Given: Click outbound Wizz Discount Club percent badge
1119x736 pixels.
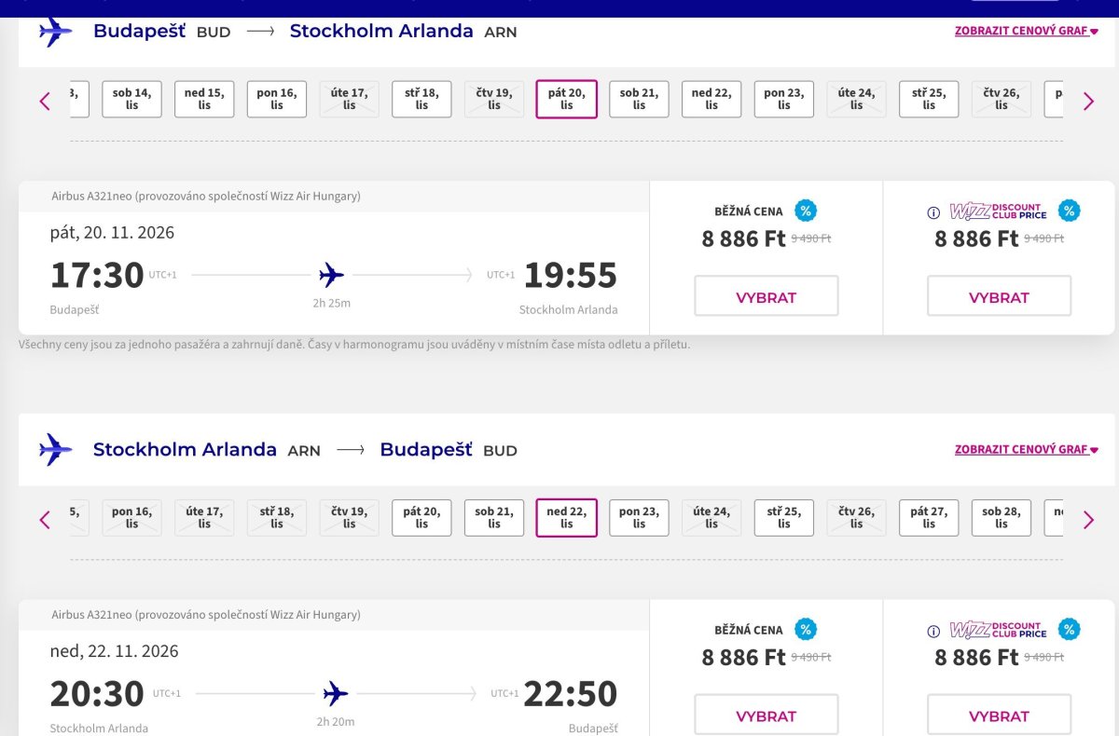Looking at the screenshot, I should pyautogui.click(x=1070, y=211).
